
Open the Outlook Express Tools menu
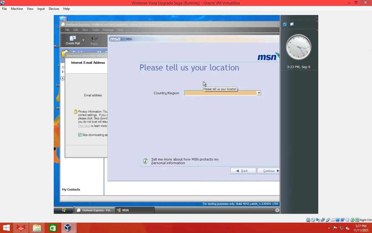click(95, 30)
